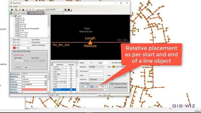Toggle X is relative Distance checkbox
The image size is (201, 113).
(83, 90)
